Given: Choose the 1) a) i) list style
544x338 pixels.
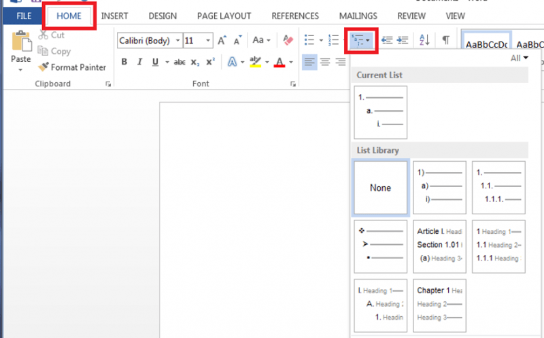Looking at the screenshot, I should [x=439, y=188].
